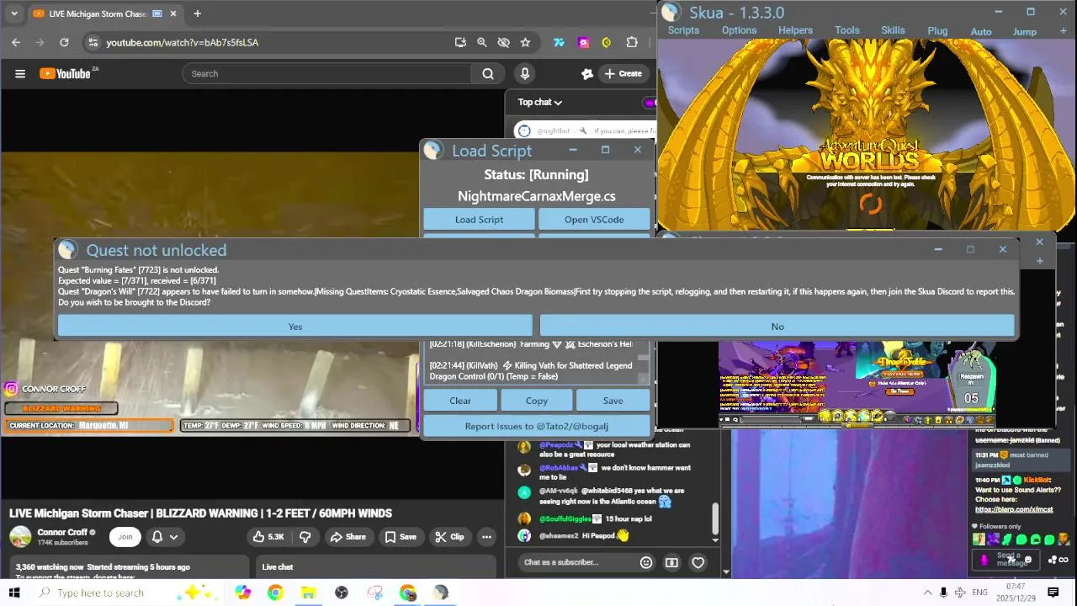1077x606 pixels.
Task: Reload the page in Chrome
Action: coord(64,42)
